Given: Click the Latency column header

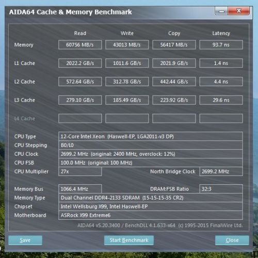Looking at the screenshot, I should (221, 34).
